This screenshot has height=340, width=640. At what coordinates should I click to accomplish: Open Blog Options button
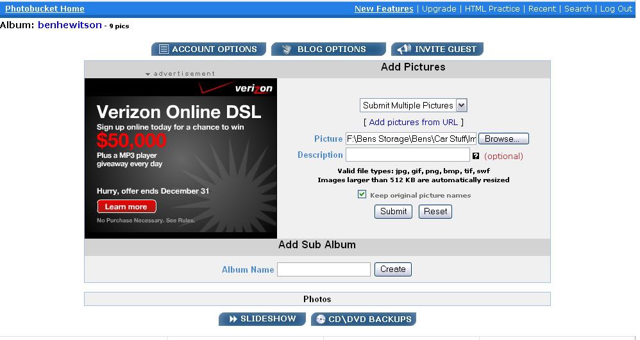tap(328, 49)
